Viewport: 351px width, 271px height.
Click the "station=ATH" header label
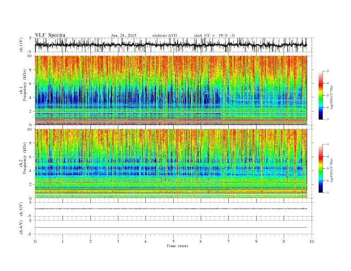click(164, 35)
